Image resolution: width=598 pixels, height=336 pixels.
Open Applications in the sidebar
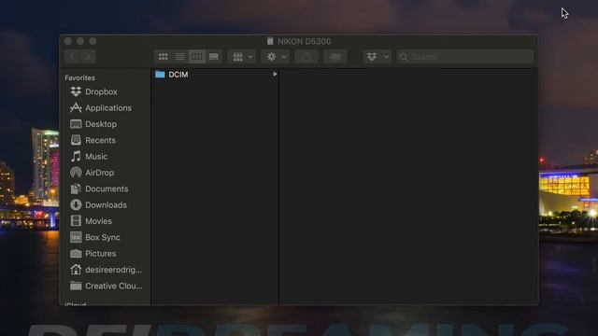point(101,108)
